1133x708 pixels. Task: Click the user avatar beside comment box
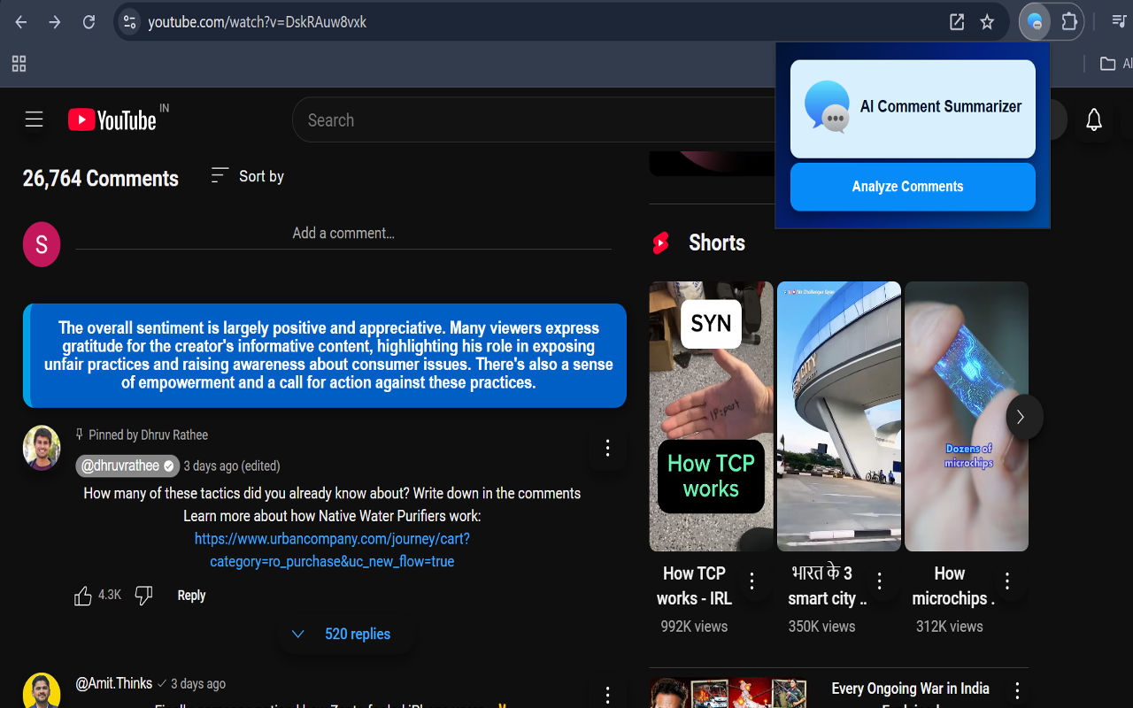pos(42,244)
